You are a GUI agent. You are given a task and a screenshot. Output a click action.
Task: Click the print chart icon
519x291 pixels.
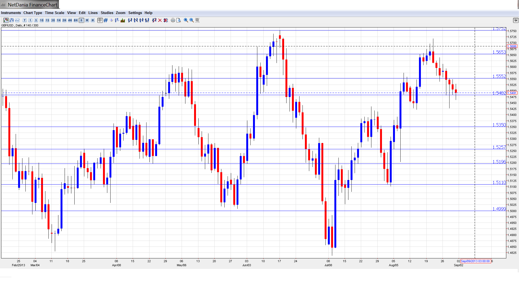[x=173, y=20]
